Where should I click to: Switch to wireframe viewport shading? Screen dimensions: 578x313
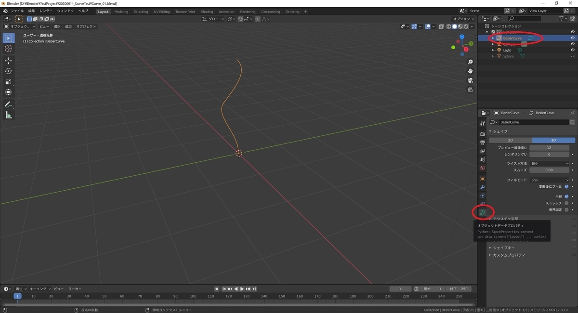[449, 26]
